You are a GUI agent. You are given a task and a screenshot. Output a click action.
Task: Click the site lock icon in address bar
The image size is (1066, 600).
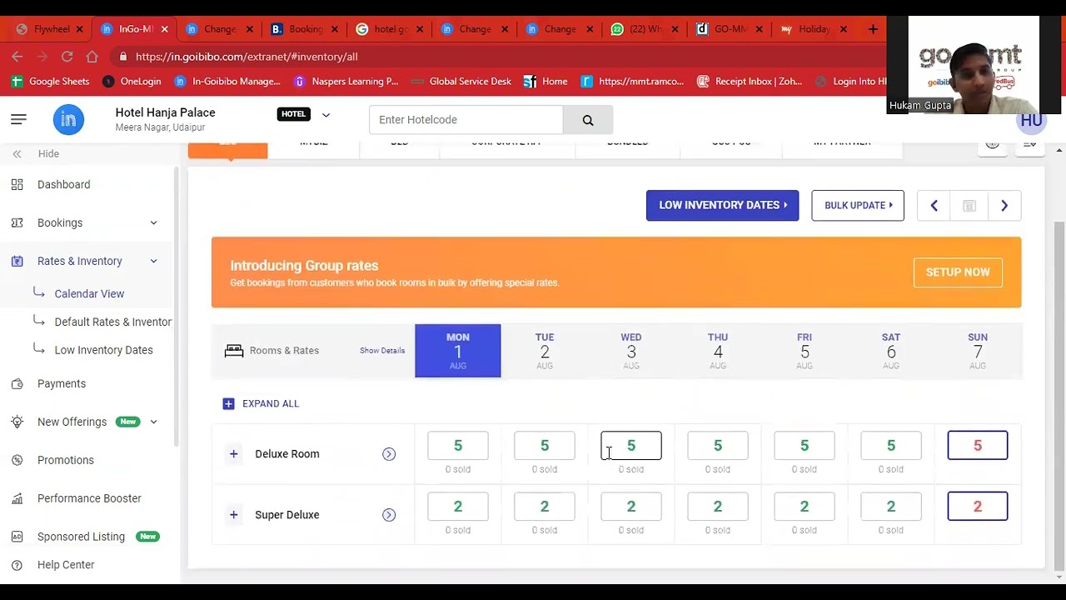(x=123, y=57)
